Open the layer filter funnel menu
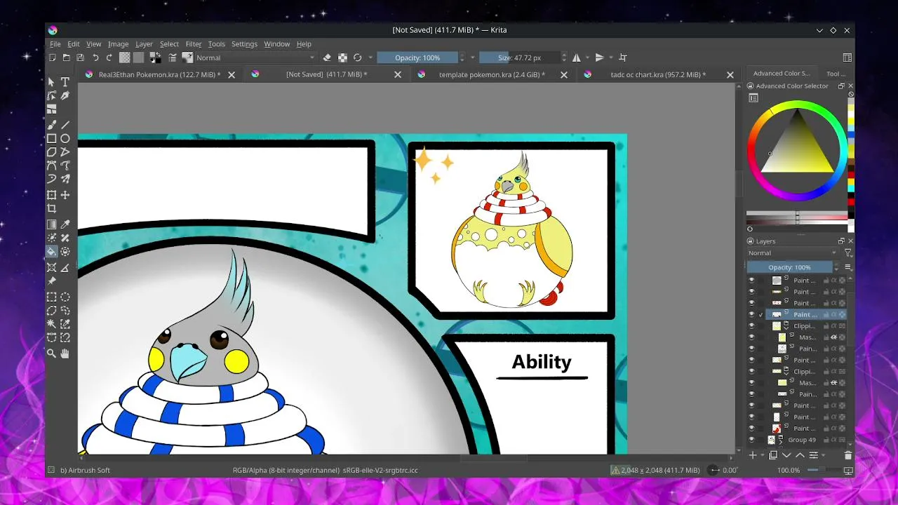The image size is (898, 505). pyautogui.click(x=847, y=253)
